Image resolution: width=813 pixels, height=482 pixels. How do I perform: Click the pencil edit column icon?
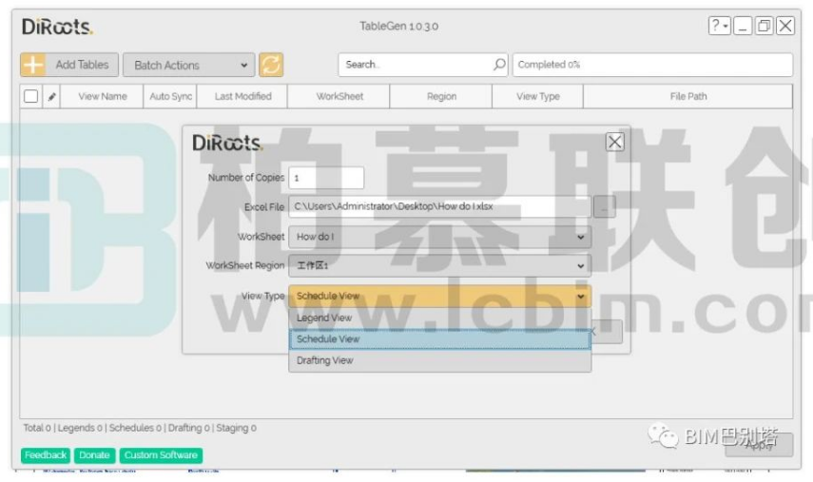[x=52, y=96]
